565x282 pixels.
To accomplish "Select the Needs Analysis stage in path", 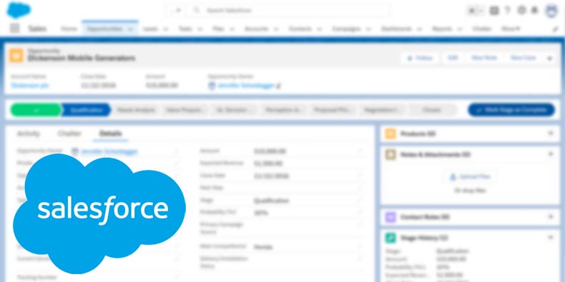I will 136,110.
